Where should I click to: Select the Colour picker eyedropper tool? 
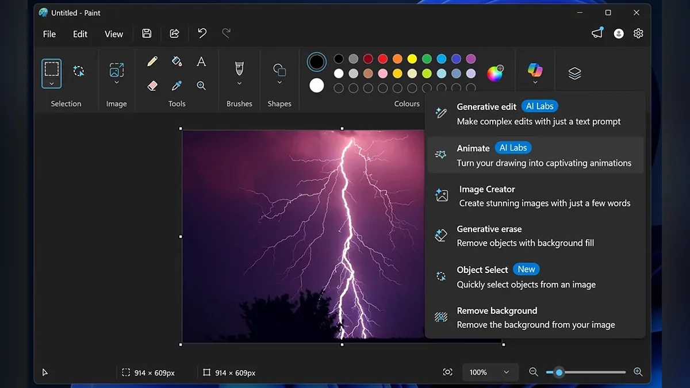tap(177, 86)
